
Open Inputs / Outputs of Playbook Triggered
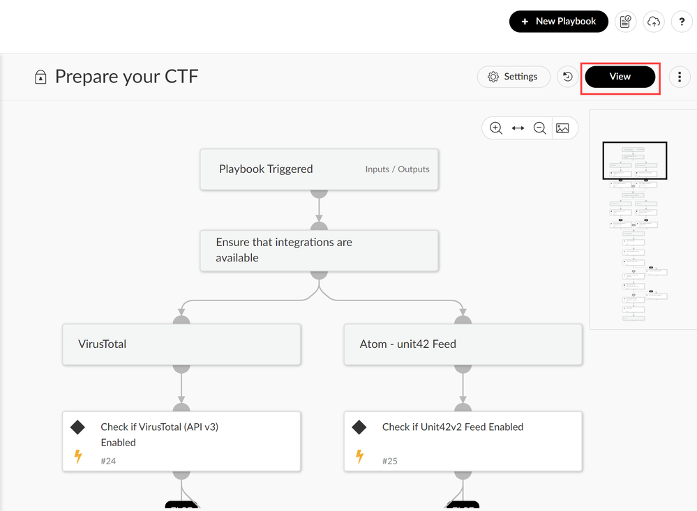[x=397, y=169]
